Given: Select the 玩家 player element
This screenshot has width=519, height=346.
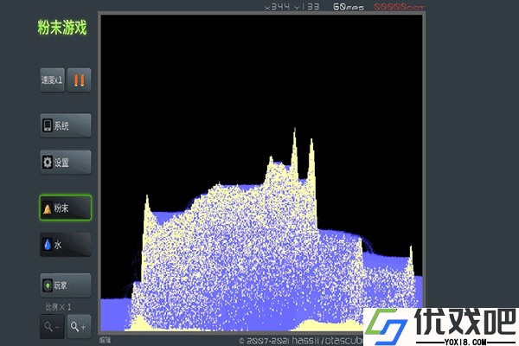Looking at the screenshot, I should pos(66,285).
